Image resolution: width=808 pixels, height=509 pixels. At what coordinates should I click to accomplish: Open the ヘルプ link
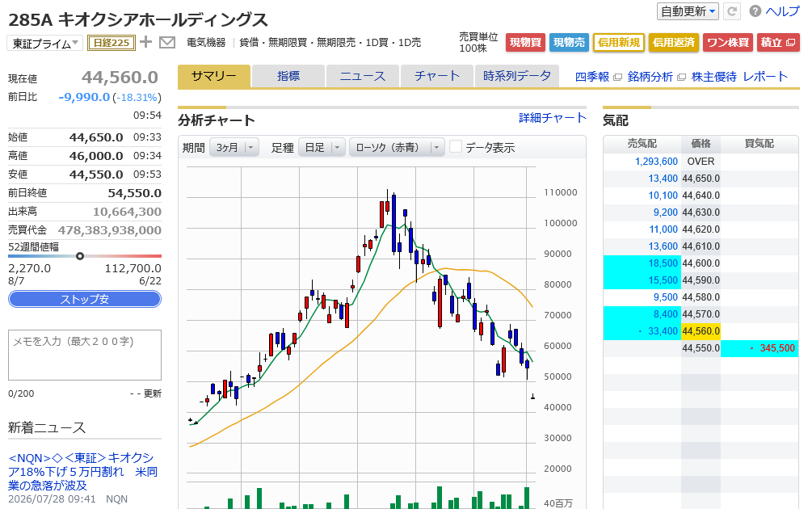pyautogui.click(x=782, y=11)
